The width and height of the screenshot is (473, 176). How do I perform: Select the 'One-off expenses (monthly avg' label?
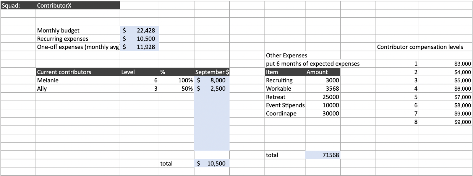(78, 47)
